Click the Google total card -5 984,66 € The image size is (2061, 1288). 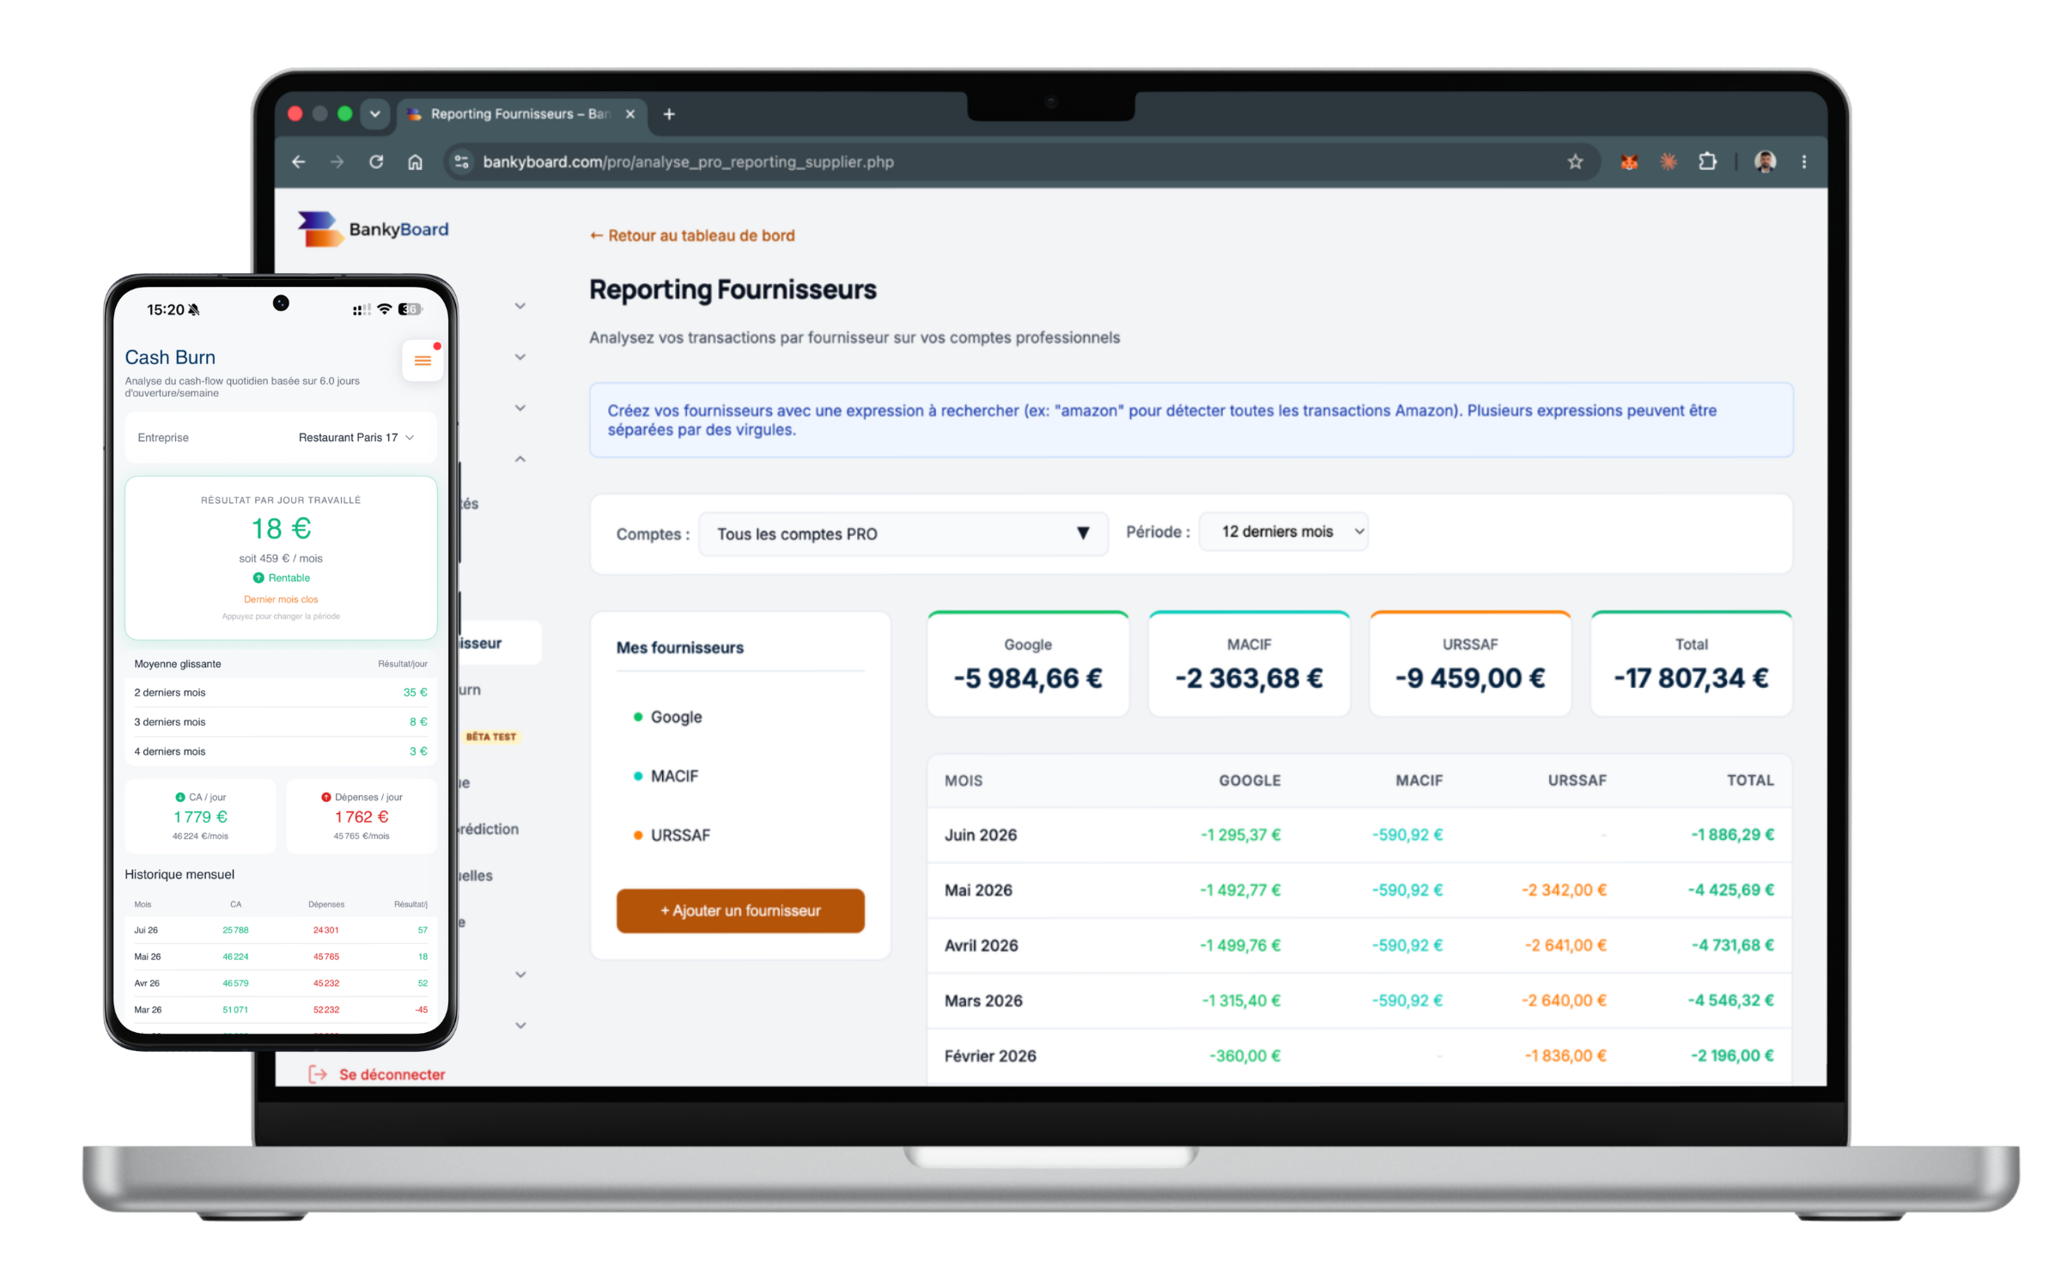[1028, 664]
